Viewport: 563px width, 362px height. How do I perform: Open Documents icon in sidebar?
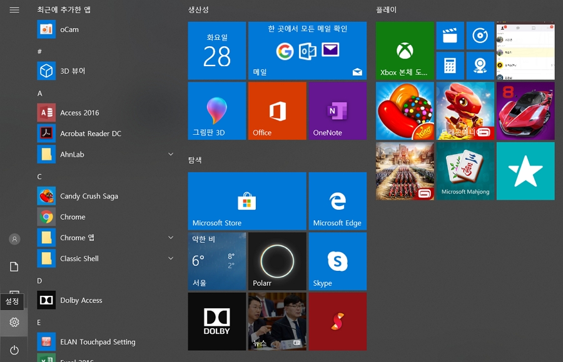click(14, 267)
